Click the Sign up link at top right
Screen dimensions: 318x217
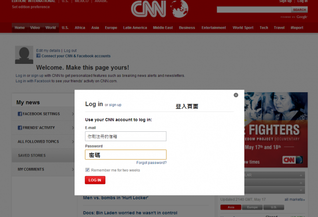pos(285,1)
